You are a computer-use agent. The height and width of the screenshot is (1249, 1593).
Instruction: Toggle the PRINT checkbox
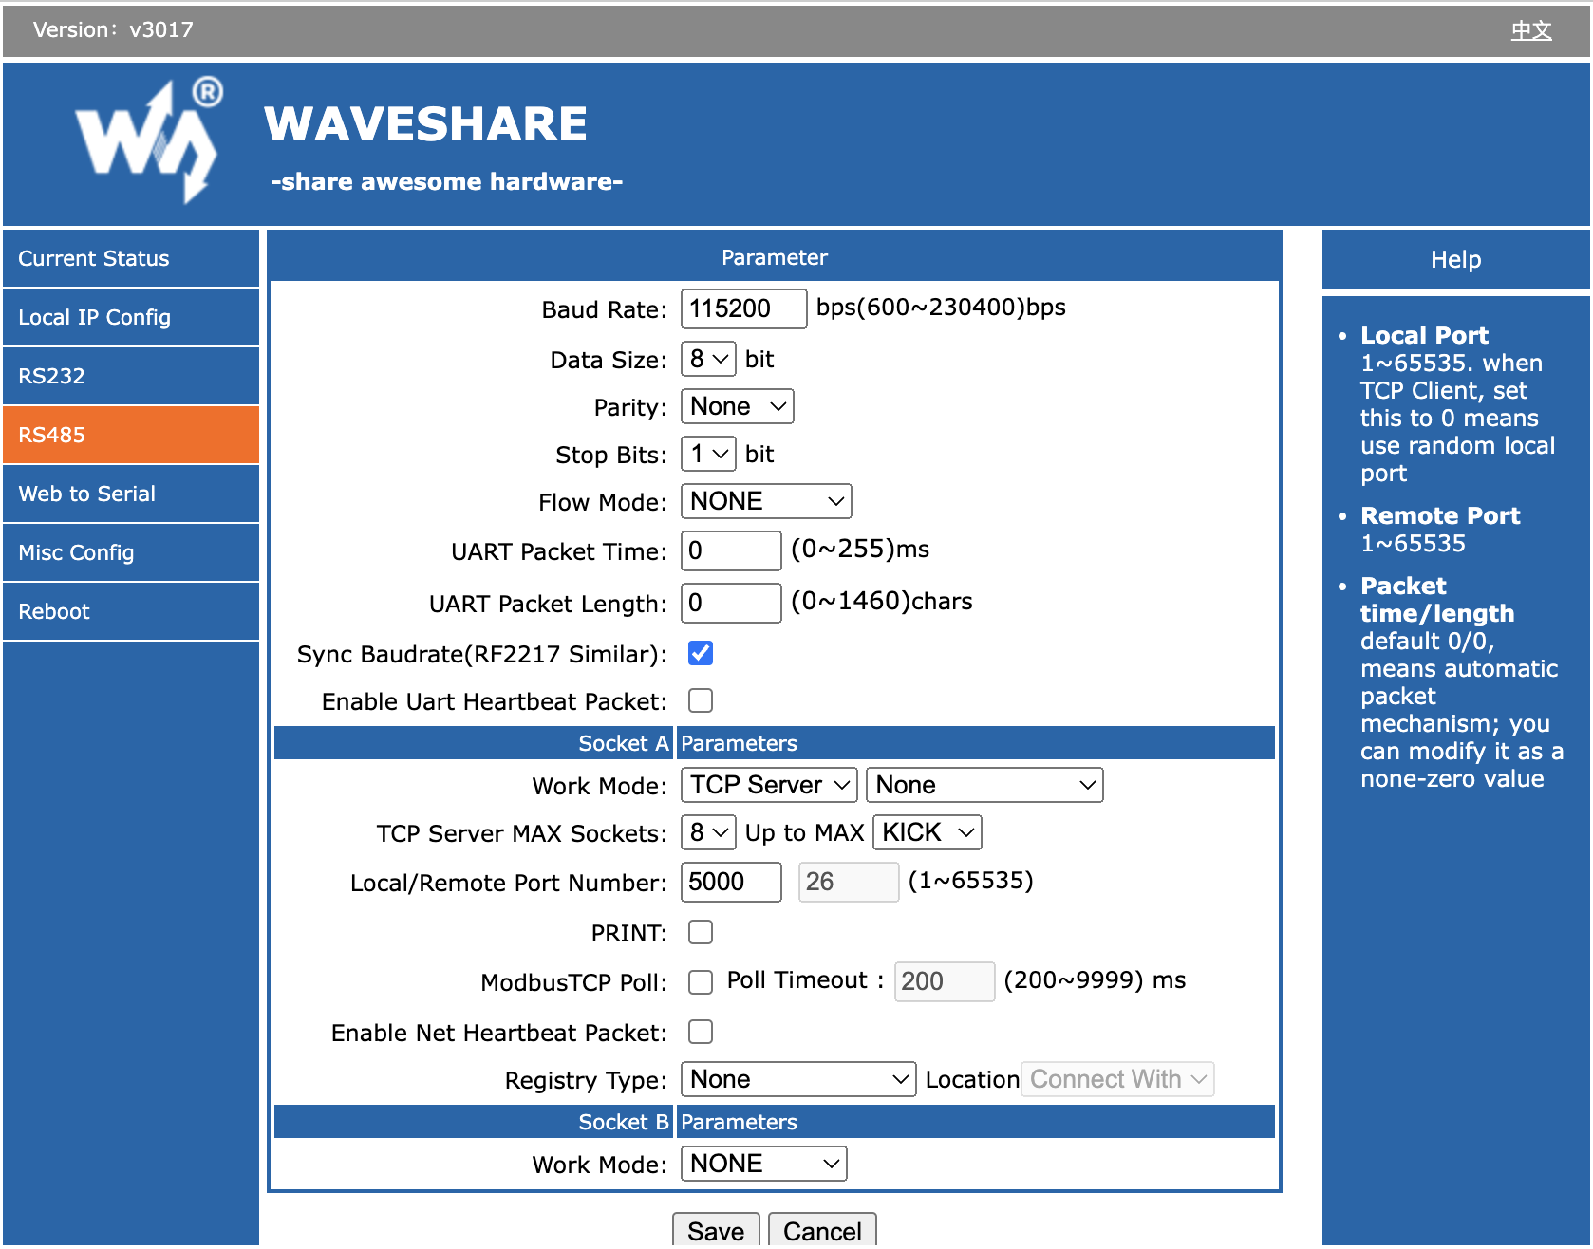coord(701,932)
